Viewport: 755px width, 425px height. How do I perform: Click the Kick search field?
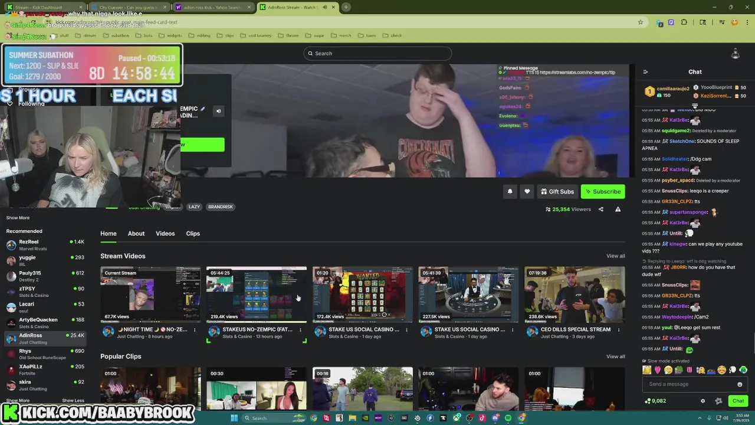coord(377,54)
